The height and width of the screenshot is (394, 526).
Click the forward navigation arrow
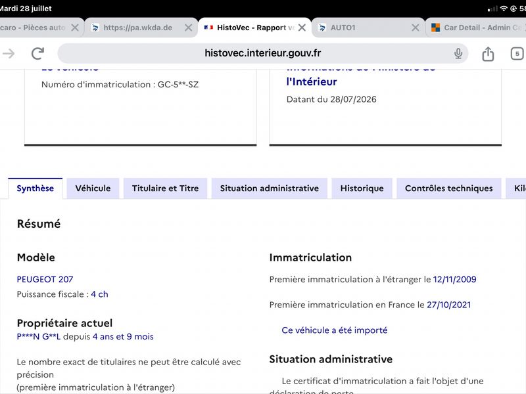click(9, 53)
